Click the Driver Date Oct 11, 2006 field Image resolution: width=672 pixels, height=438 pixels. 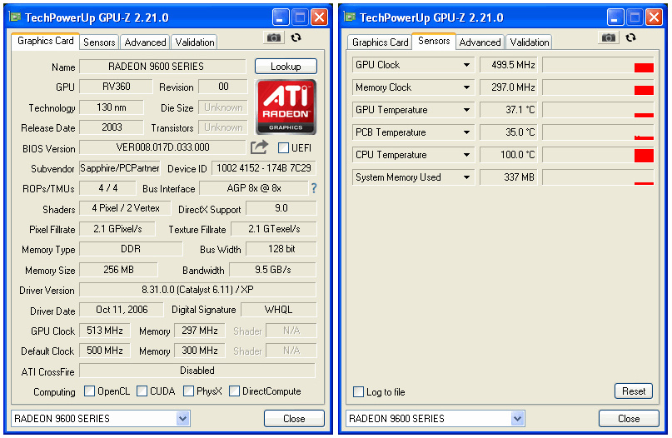(122, 310)
